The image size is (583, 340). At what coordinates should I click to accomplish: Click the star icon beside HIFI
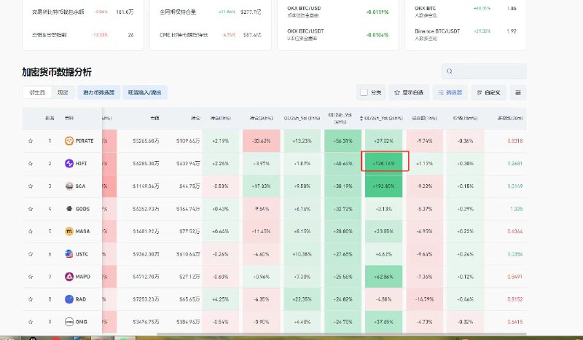pyautogui.click(x=30, y=164)
